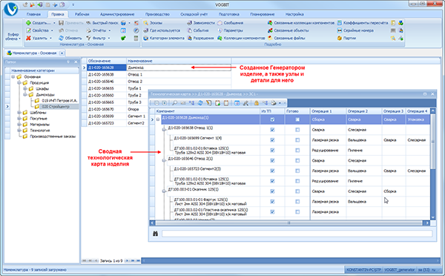445x276 pixels.
Task: Toggle Готово checkbox for Сегмент 1(4) row
Action: click(297, 140)
